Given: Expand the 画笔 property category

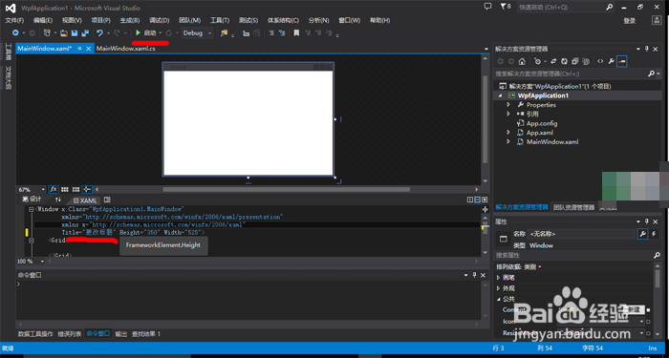Looking at the screenshot, I should pos(498,278).
